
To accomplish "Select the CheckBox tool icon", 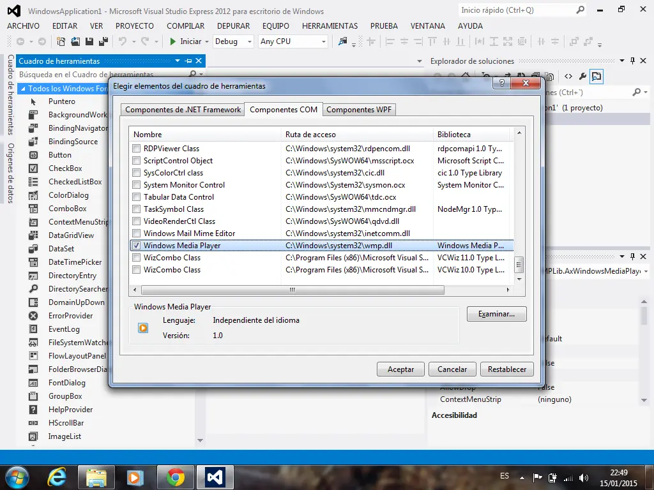I will click(33, 168).
